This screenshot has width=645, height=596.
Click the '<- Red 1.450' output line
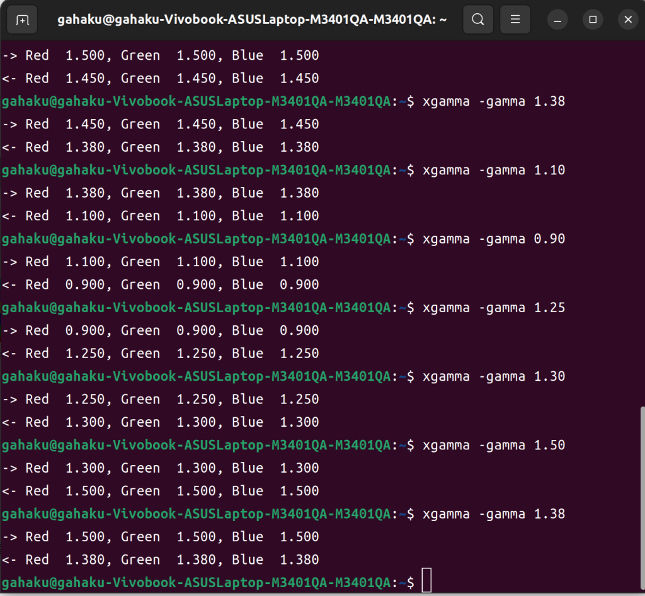point(161,78)
